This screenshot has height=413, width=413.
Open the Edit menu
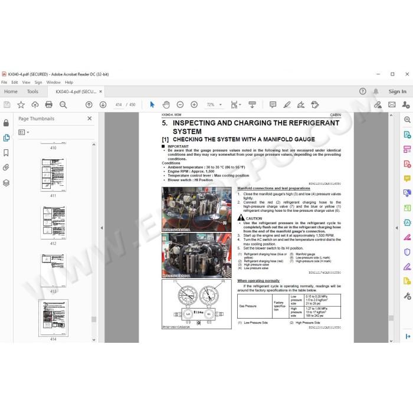(x=15, y=82)
